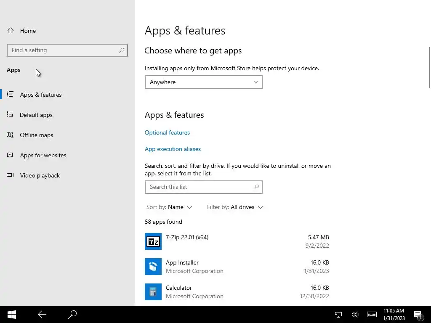431x323 pixels.
Task: Open the Windows Start menu
Action: point(11,315)
